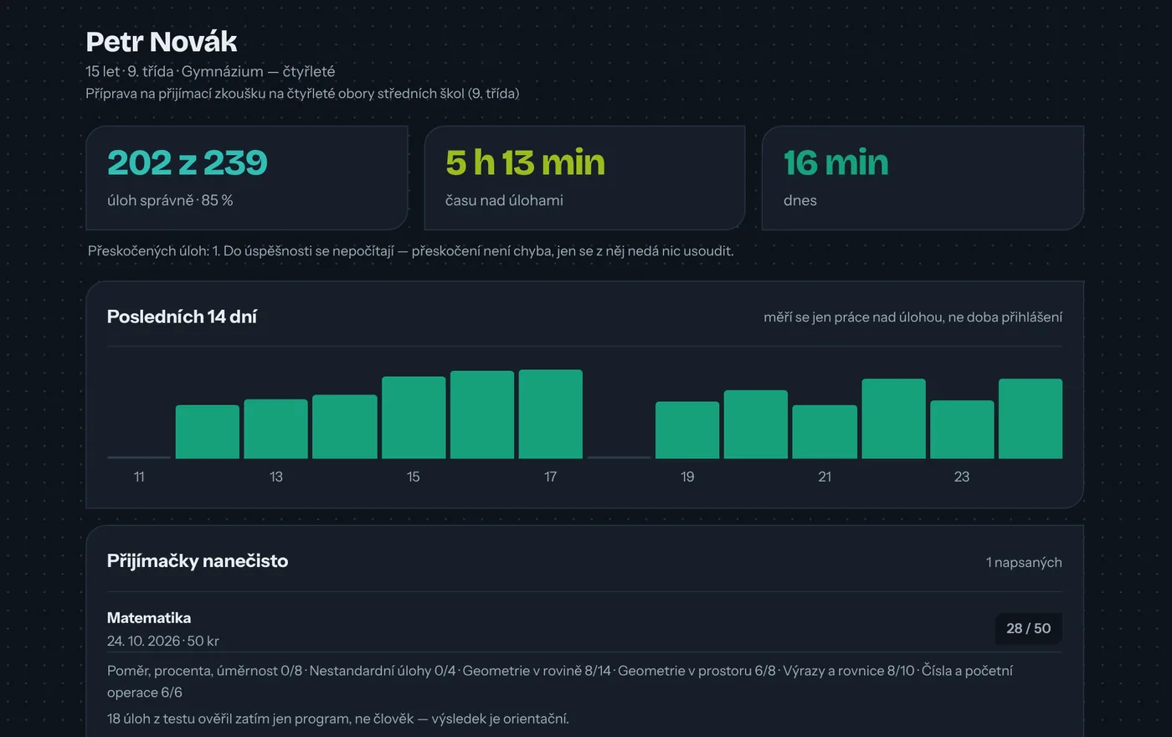The width and height of the screenshot is (1172, 737).
Task: Select the chart bar for day 23
Action: (962, 429)
